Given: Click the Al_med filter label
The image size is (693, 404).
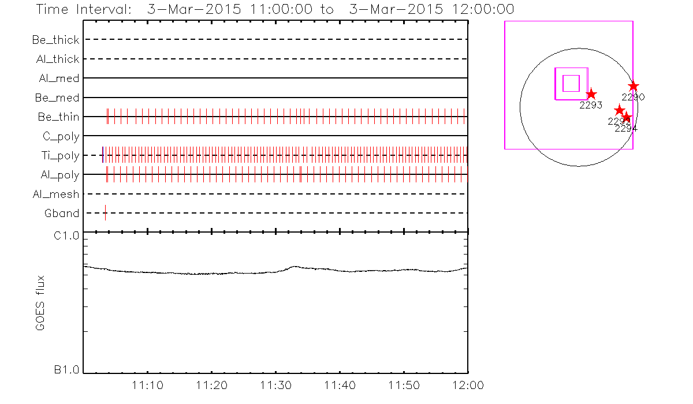Looking at the screenshot, I should (x=59, y=78).
